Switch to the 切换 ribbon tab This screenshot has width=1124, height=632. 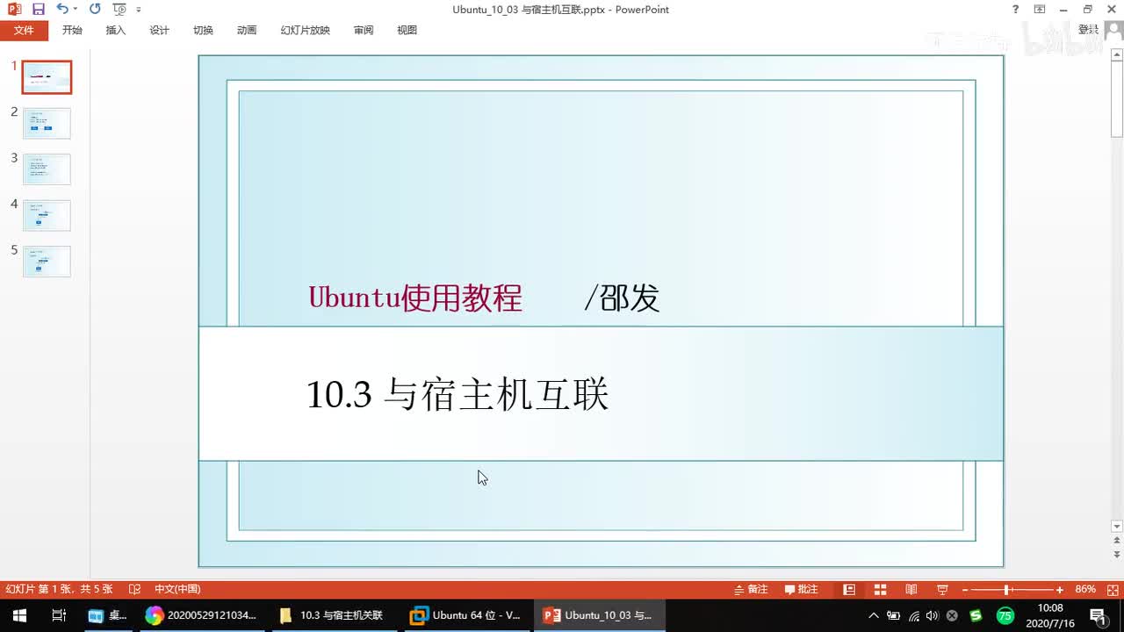point(203,30)
